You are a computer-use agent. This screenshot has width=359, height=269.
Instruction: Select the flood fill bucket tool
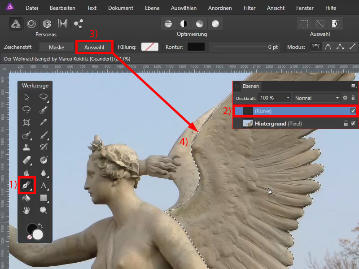[26, 198]
